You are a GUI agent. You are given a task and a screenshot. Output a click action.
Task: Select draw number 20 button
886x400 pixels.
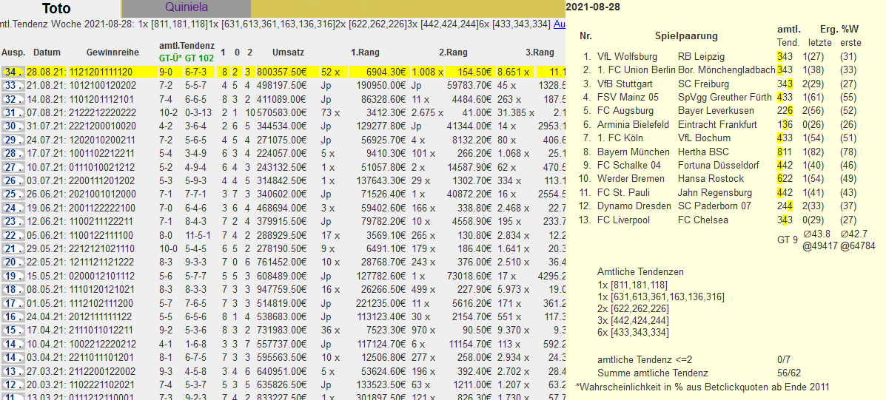(13, 262)
